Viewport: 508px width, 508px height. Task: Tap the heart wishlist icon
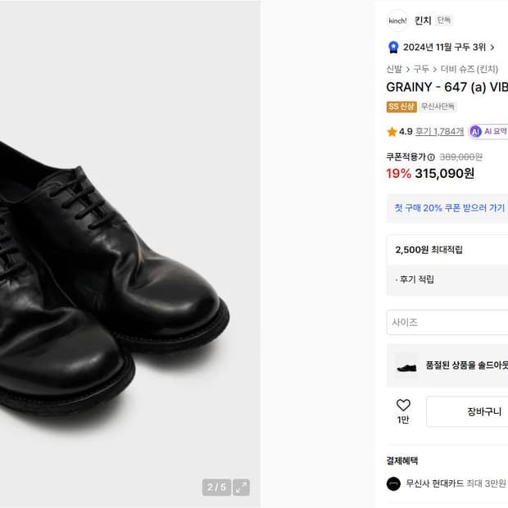[x=403, y=406]
